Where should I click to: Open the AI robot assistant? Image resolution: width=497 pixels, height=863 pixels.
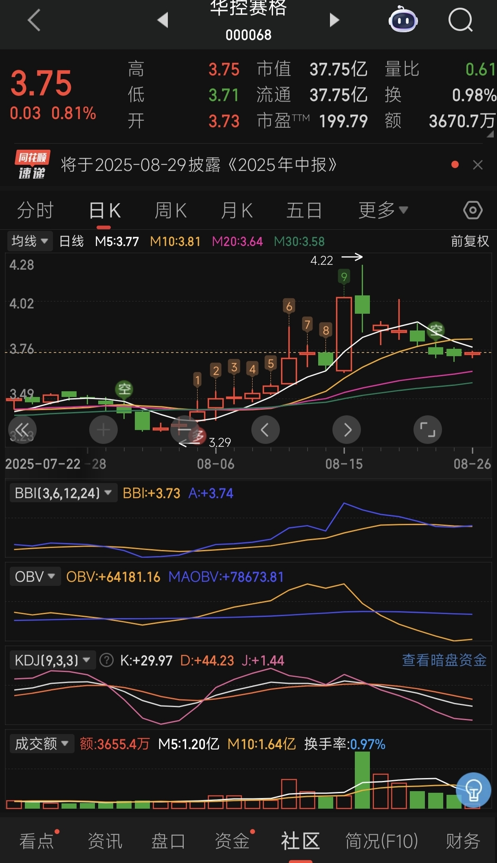(403, 20)
